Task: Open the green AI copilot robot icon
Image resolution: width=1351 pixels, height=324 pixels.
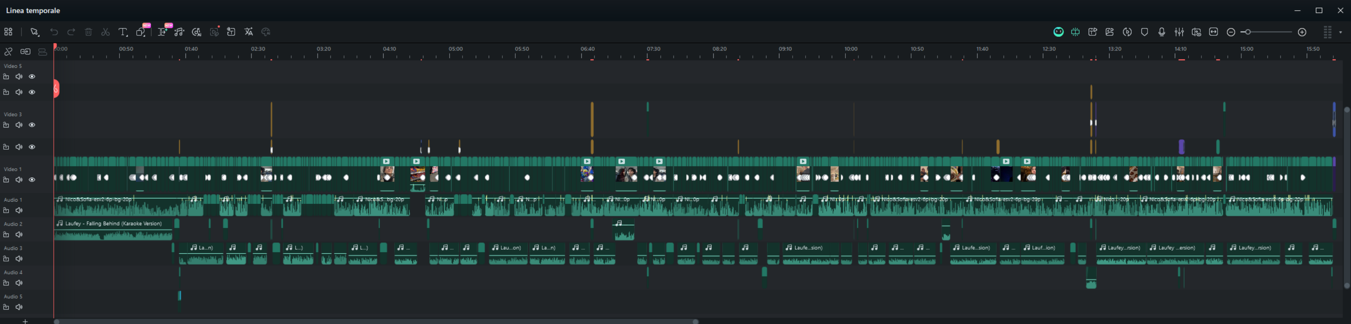Action: (x=1058, y=32)
